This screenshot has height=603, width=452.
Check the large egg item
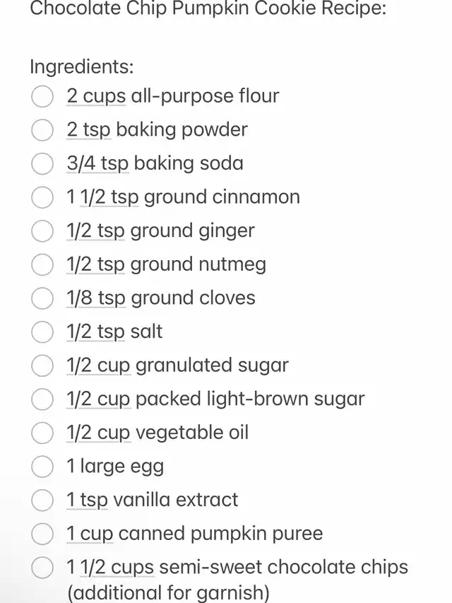[42, 467]
